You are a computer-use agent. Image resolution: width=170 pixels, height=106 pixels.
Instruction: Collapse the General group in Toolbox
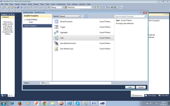[2, 17]
